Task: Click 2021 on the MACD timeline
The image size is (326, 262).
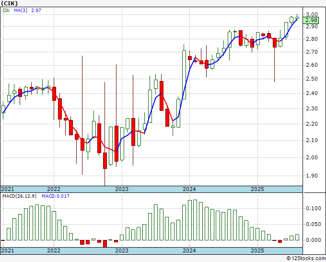Action: point(8,250)
